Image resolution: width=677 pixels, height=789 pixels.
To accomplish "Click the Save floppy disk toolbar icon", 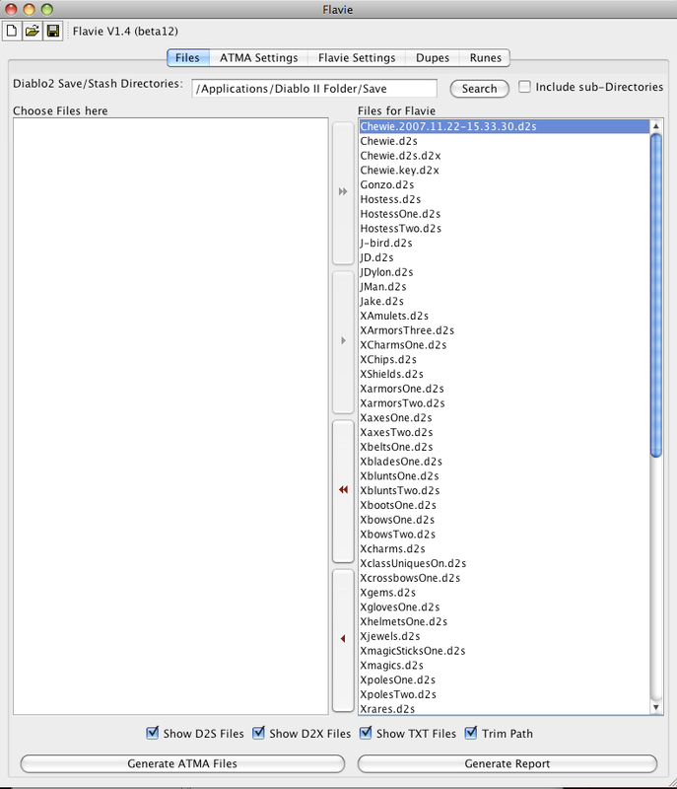I will [x=53, y=32].
